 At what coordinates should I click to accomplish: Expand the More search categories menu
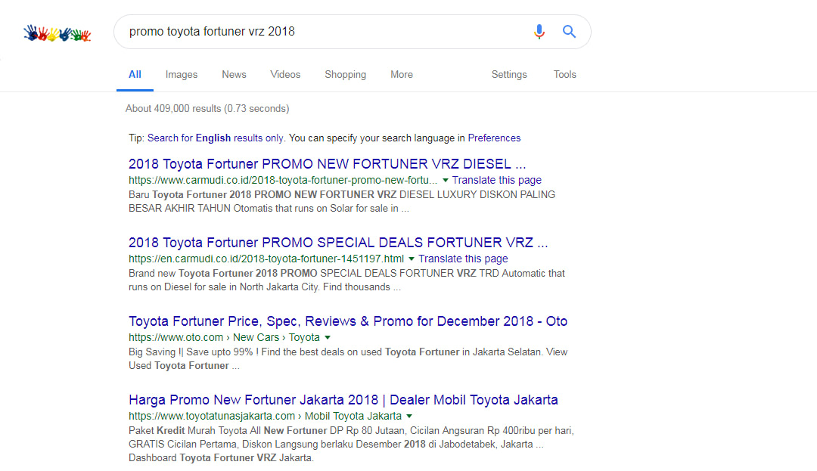[x=402, y=74]
